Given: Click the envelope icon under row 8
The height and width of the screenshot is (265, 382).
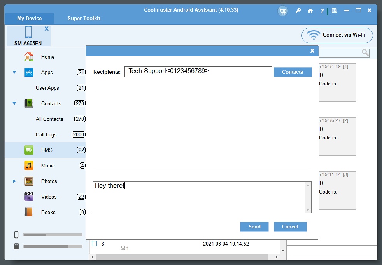Looking at the screenshot, I should tap(123, 248).
